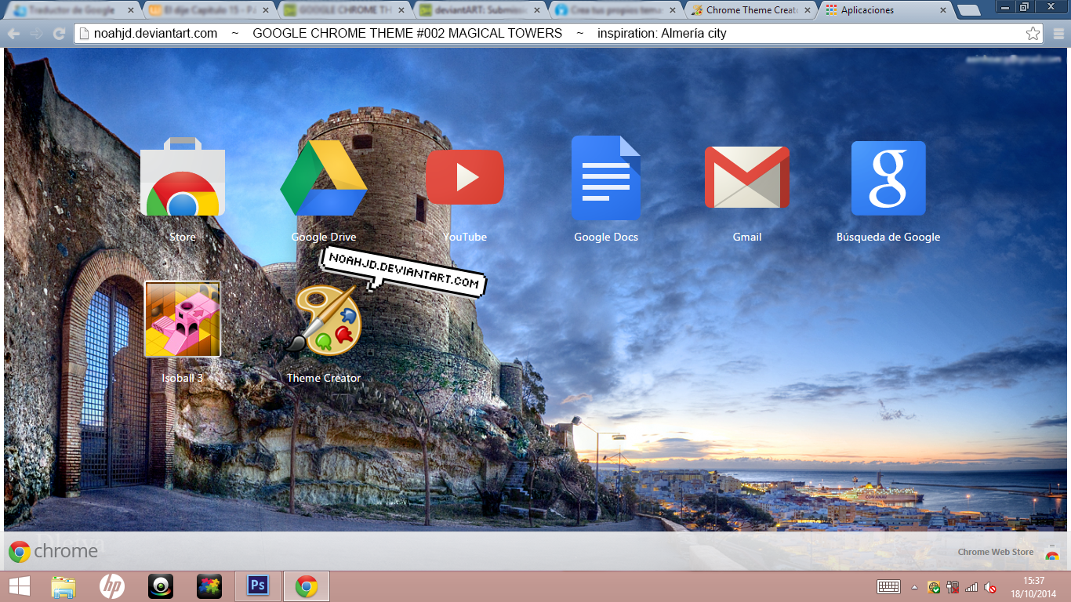
Task: Click the muted volume tray icon
Action: (x=990, y=586)
